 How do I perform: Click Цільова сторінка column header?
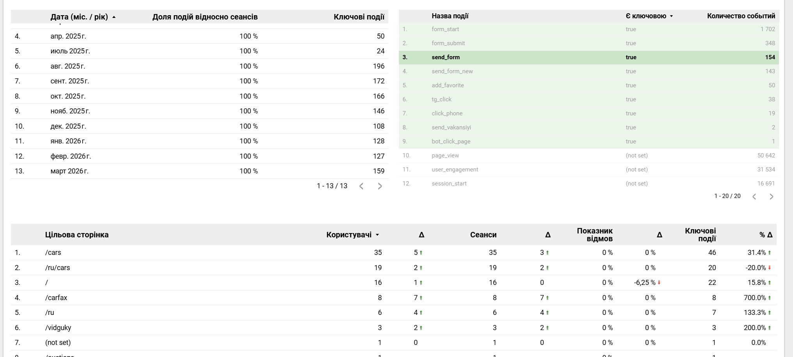pos(77,235)
